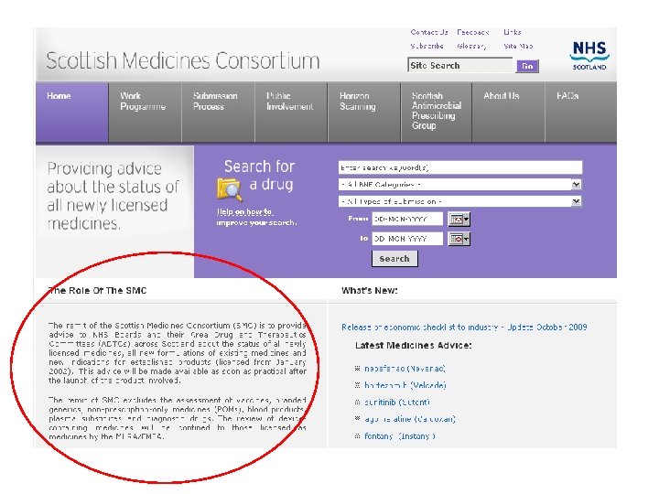Click the What's New heading
This screenshot has width=659, height=494.
pos(370,291)
